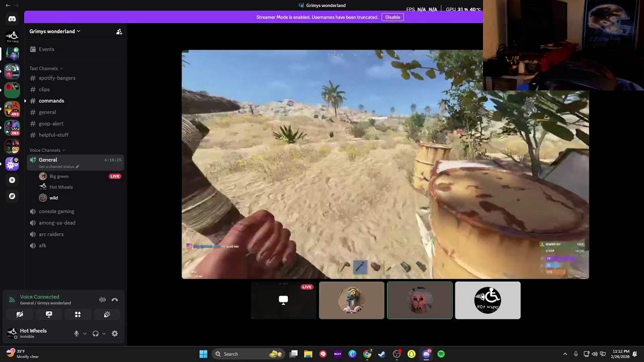Open the Windows Start menu
The image size is (644, 362).
[203, 354]
